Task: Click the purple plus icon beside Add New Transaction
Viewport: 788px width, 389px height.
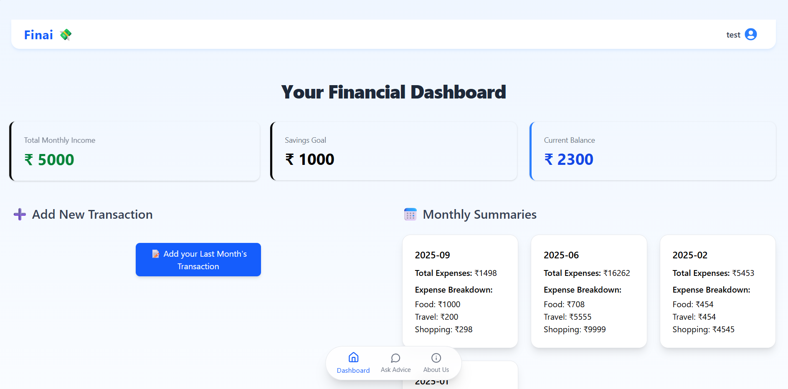Action: point(19,214)
